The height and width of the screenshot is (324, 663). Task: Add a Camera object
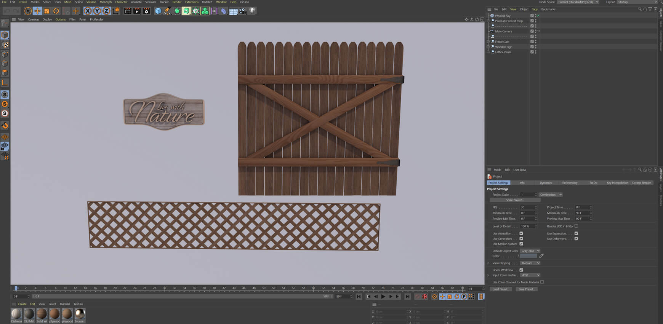click(x=242, y=11)
